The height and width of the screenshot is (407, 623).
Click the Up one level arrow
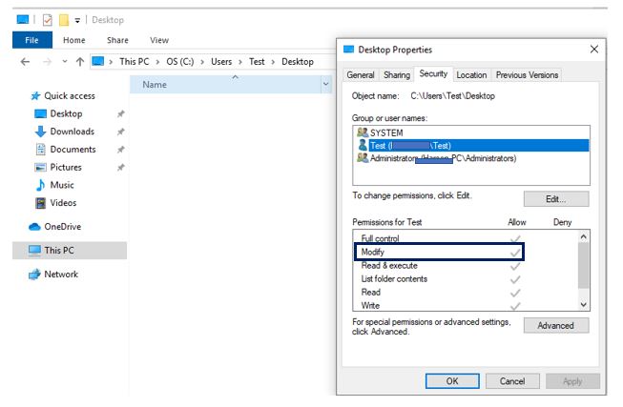(x=80, y=62)
